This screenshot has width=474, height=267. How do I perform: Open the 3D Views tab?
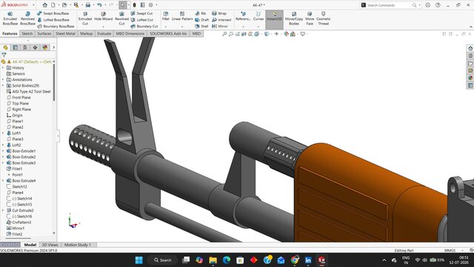pyautogui.click(x=50, y=245)
